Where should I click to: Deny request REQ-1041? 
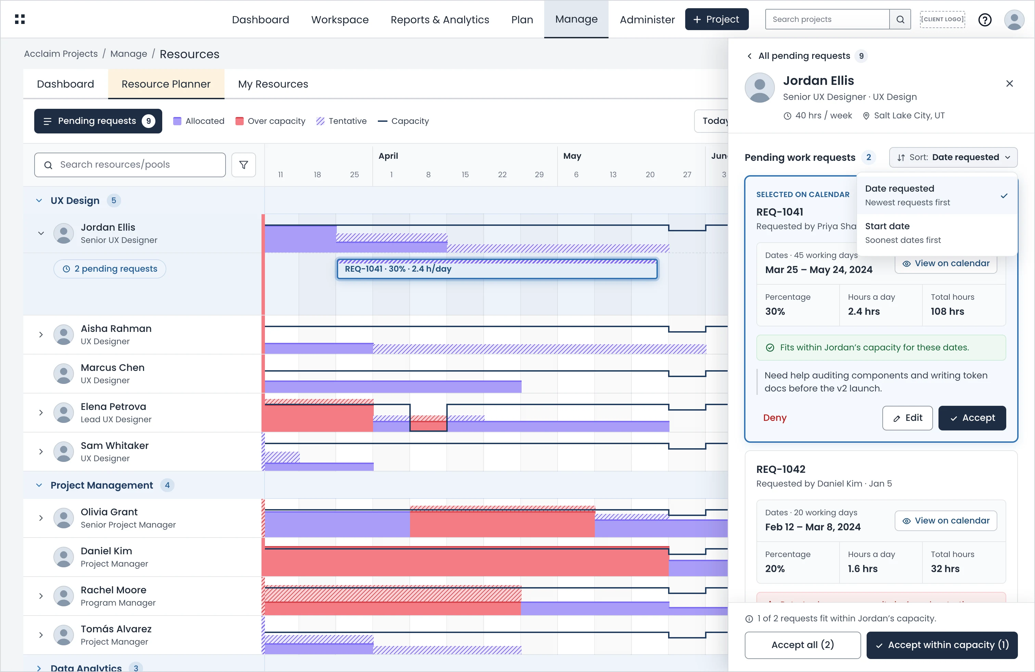[x=775, y=418]
